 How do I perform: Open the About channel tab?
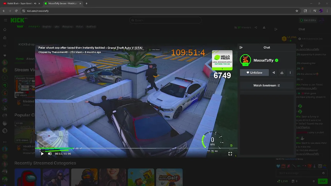[x=30, y=59]
